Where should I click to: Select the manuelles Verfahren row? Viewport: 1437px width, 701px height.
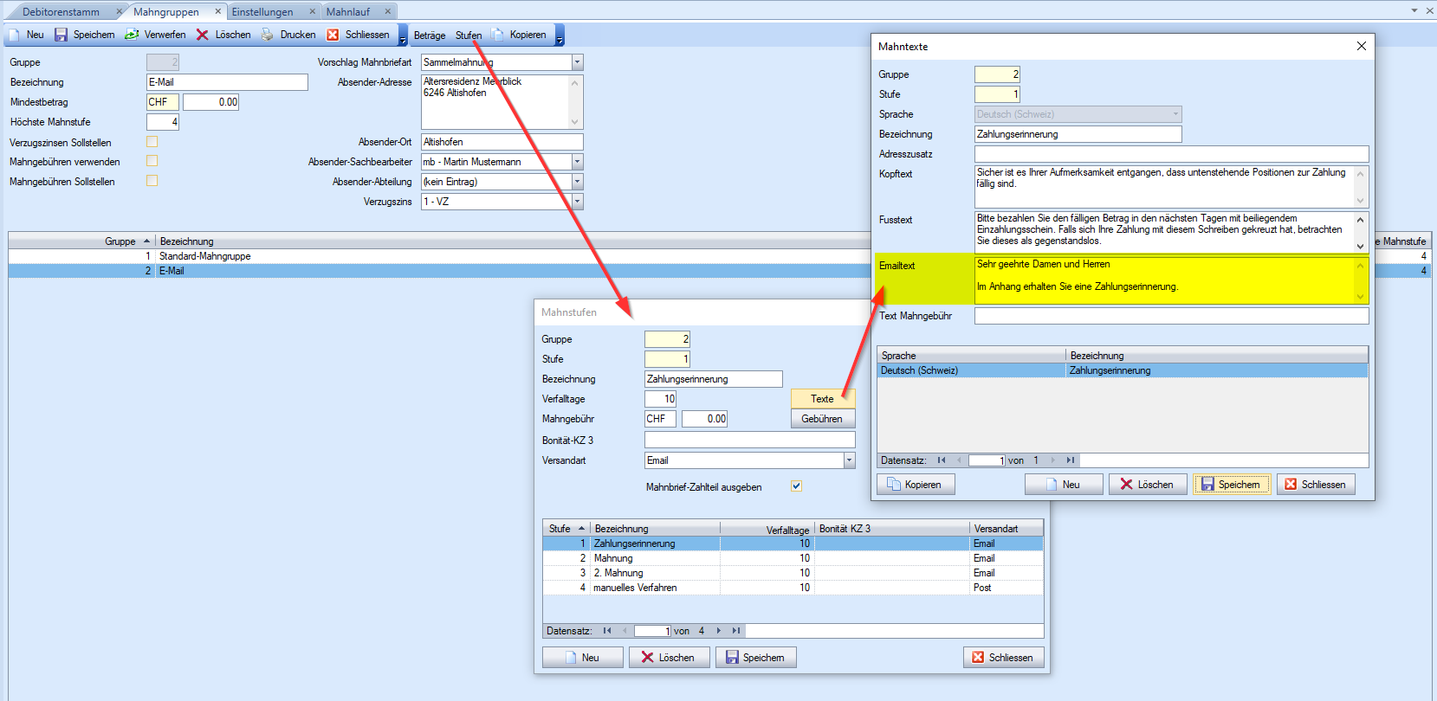tap(793, 588)
